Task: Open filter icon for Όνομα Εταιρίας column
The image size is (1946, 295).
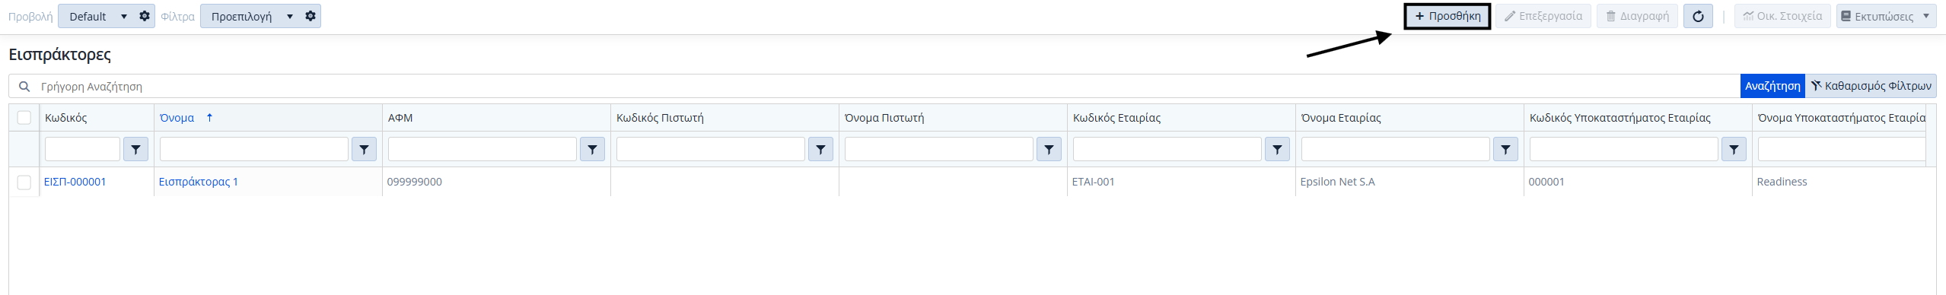Action: click(1505, 150)
